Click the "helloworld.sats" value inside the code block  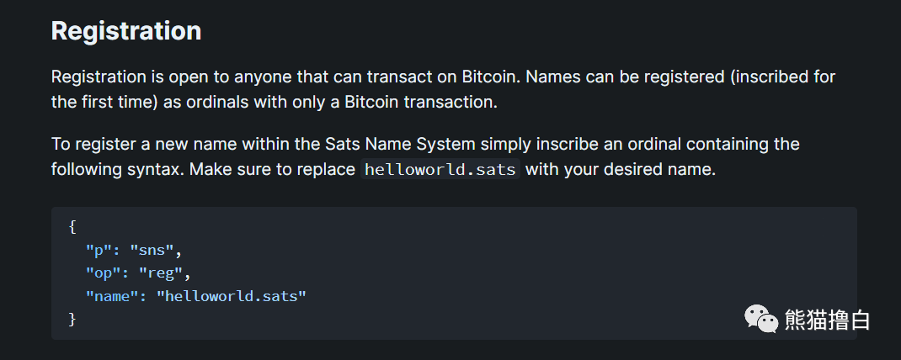pyautogui.click(x=231, y=295)
